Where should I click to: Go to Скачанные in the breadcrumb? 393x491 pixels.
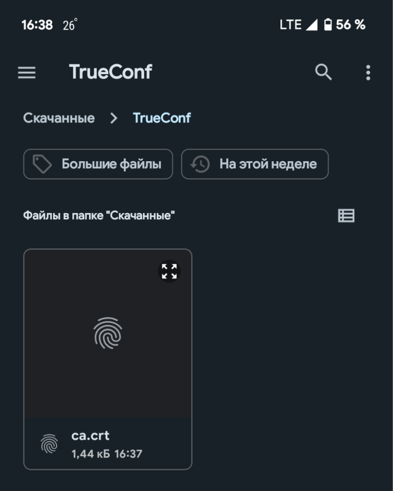(x=59, y=118)
